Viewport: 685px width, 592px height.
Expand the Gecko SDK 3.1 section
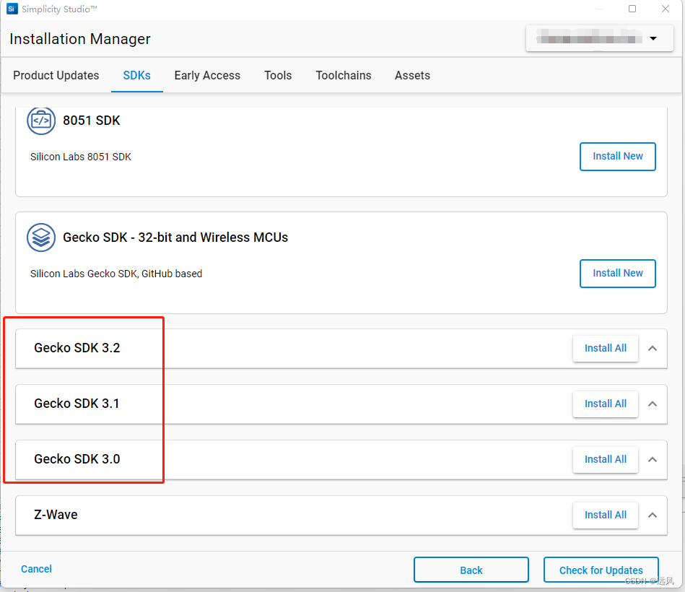tap(653, 404)
